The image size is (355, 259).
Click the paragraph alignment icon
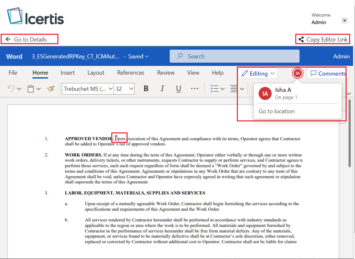234,89
